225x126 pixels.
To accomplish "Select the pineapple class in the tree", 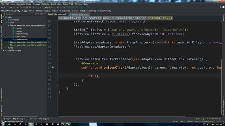I will pos(21,36).
